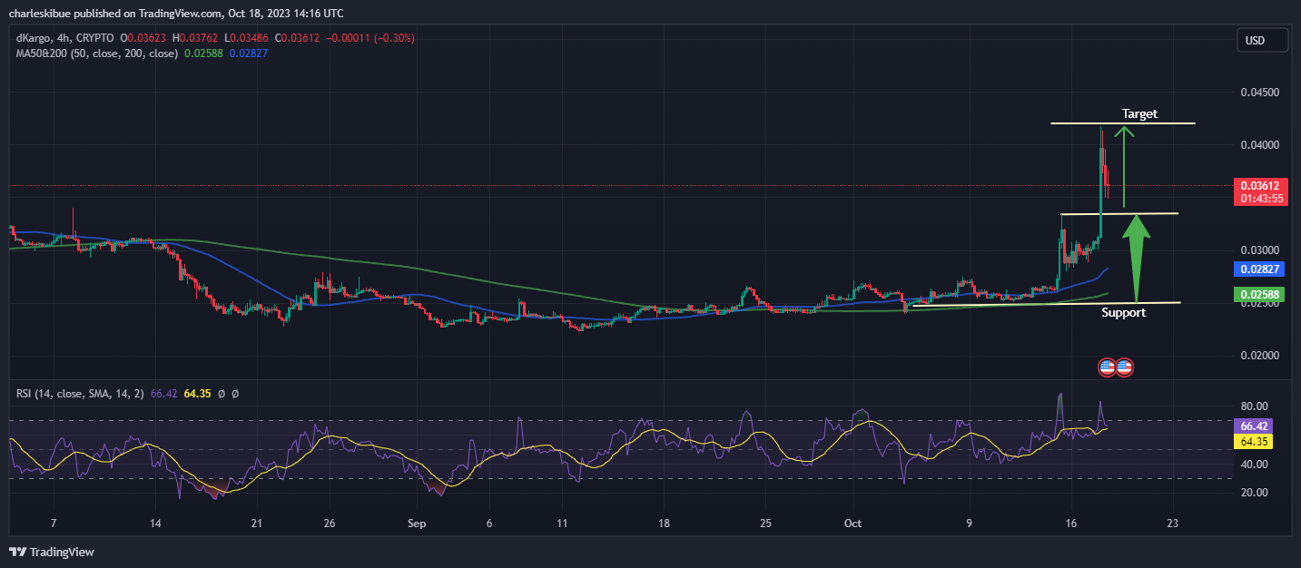
Task: Click the 18 date on time axis
Action: point(664,524)
